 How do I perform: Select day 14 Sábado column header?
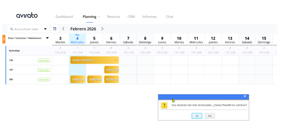click(x=247, y=40)
